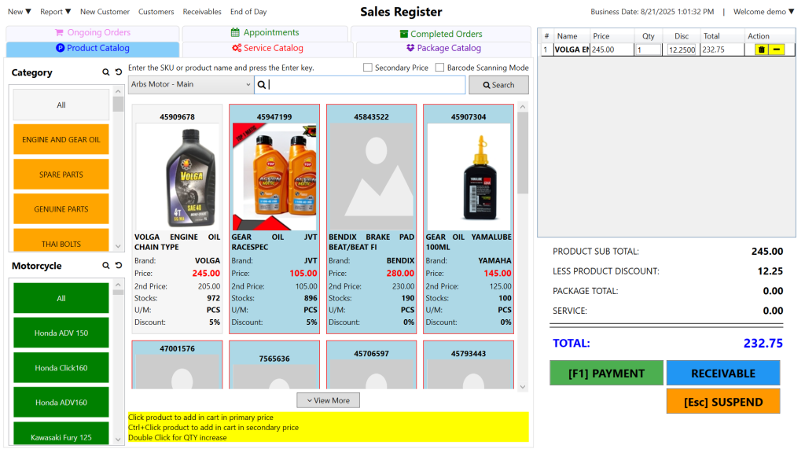Filter by SPARE PARTS category
This screenshot has width=805, height=449.
[x=61, y=174]
